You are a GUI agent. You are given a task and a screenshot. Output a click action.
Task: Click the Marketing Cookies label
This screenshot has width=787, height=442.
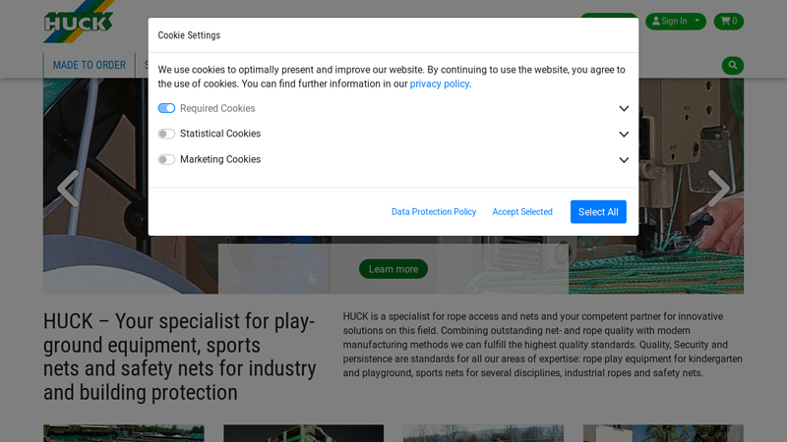click(220, 159)
